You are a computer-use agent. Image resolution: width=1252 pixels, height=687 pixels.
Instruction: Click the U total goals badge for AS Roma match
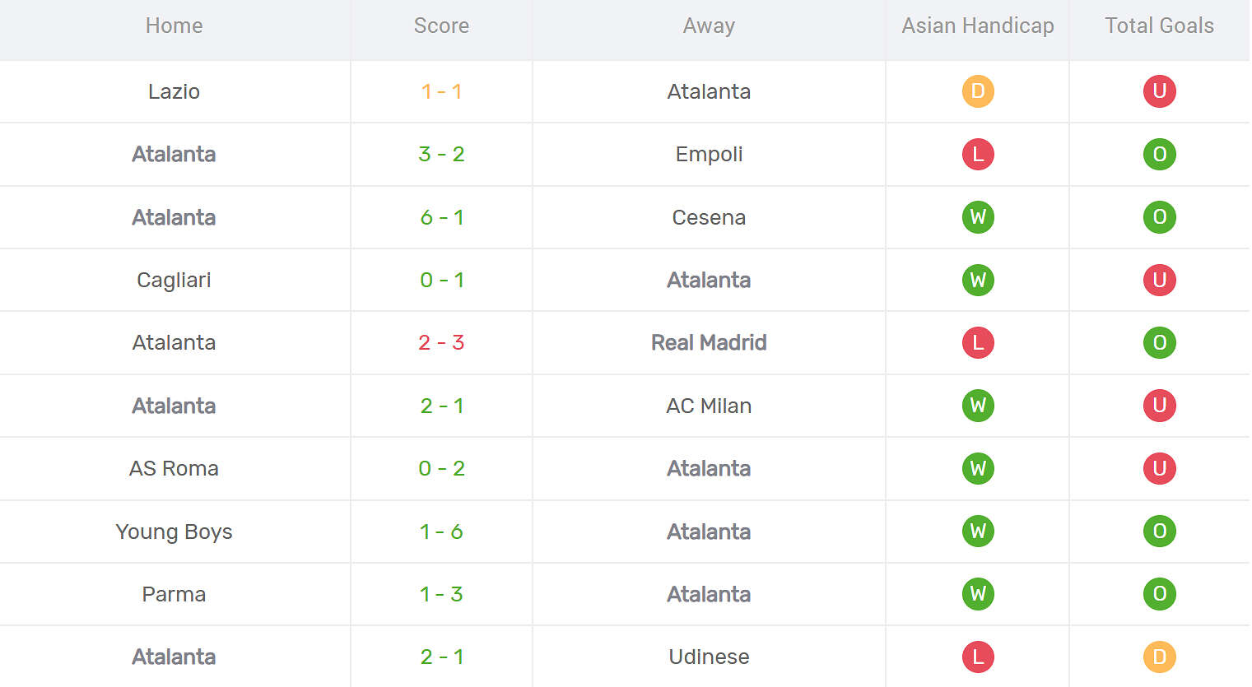1159,468
